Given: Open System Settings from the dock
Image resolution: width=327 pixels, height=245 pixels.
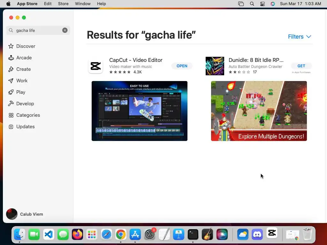Looking at the screenshot, I should coord(150,234).
